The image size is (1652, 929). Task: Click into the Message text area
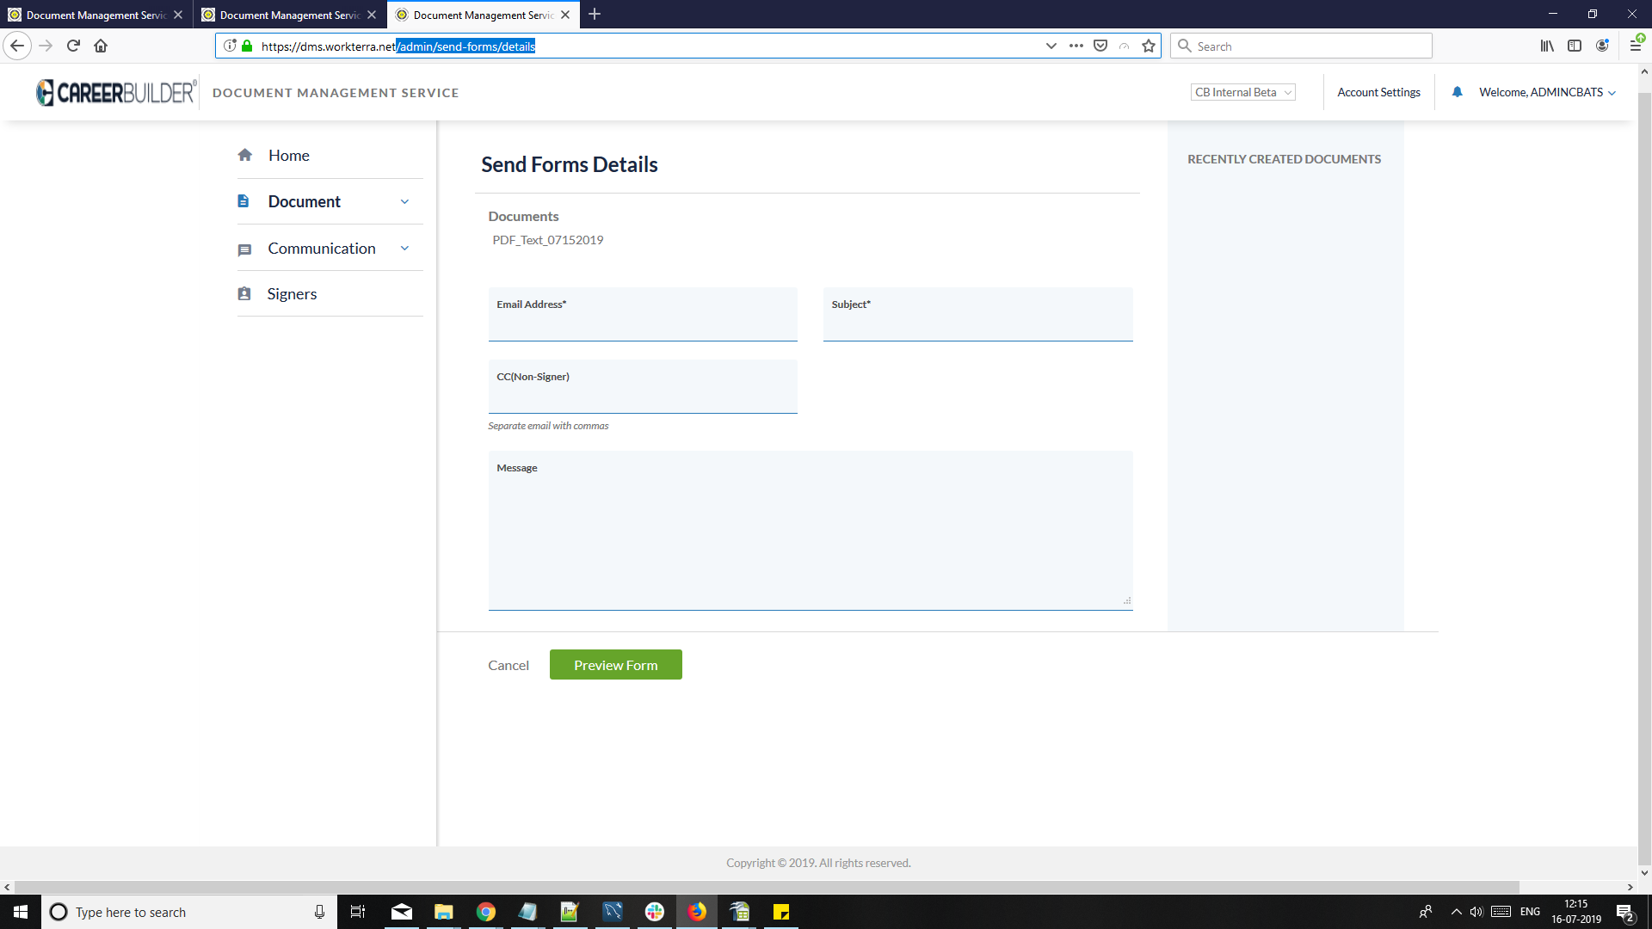811,531
